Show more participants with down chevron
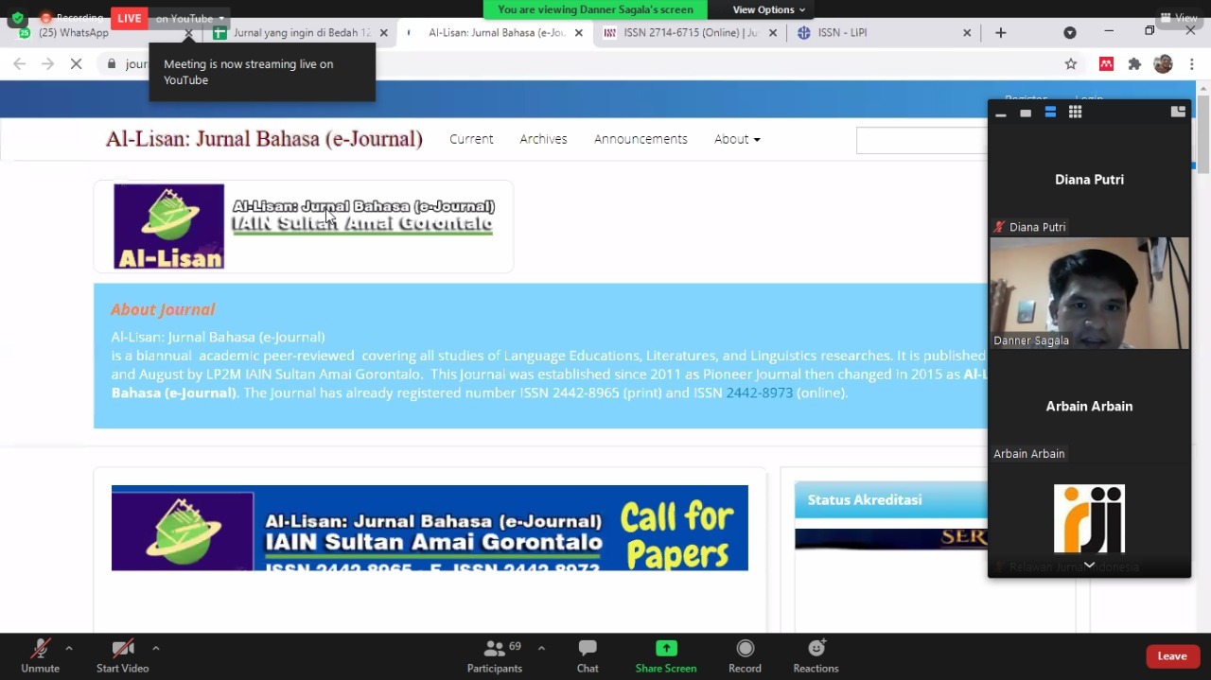 pyautogui.click(x=1089, y=565)
